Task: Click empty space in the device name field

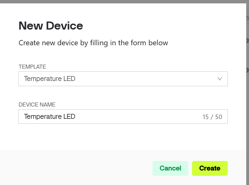Action: (x=139, y=117)
